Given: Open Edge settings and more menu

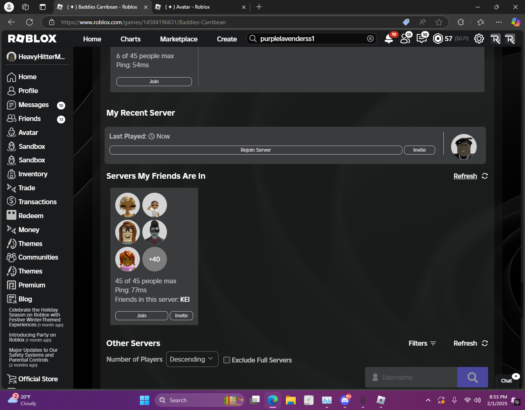Looking at the screenshot, I should pos(499,22).
